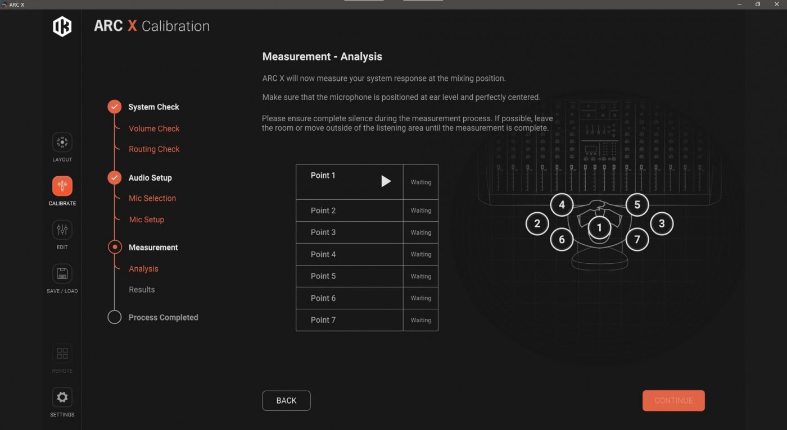Open Settings gear icon
Image resolution: width=787 pixels, height=430 pixels.
[x=62, y=397]
